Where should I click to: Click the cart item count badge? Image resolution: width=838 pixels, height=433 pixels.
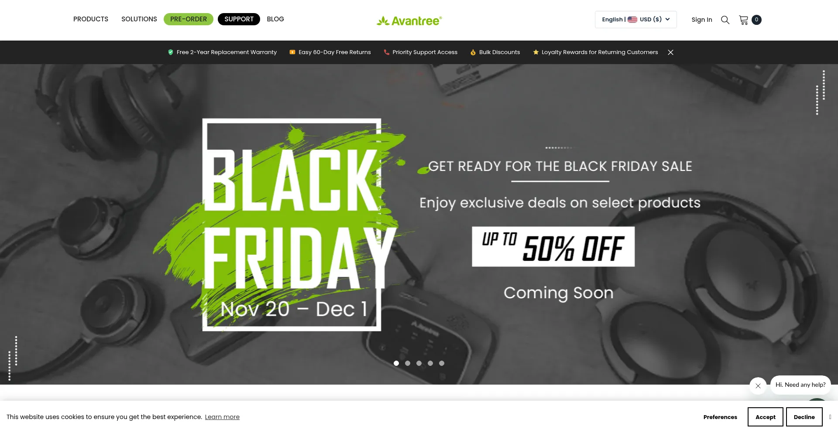coord(756,20)
